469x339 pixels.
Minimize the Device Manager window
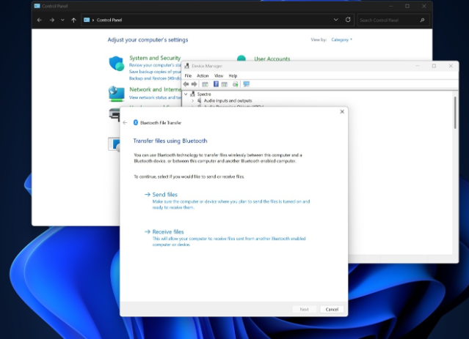417,66
